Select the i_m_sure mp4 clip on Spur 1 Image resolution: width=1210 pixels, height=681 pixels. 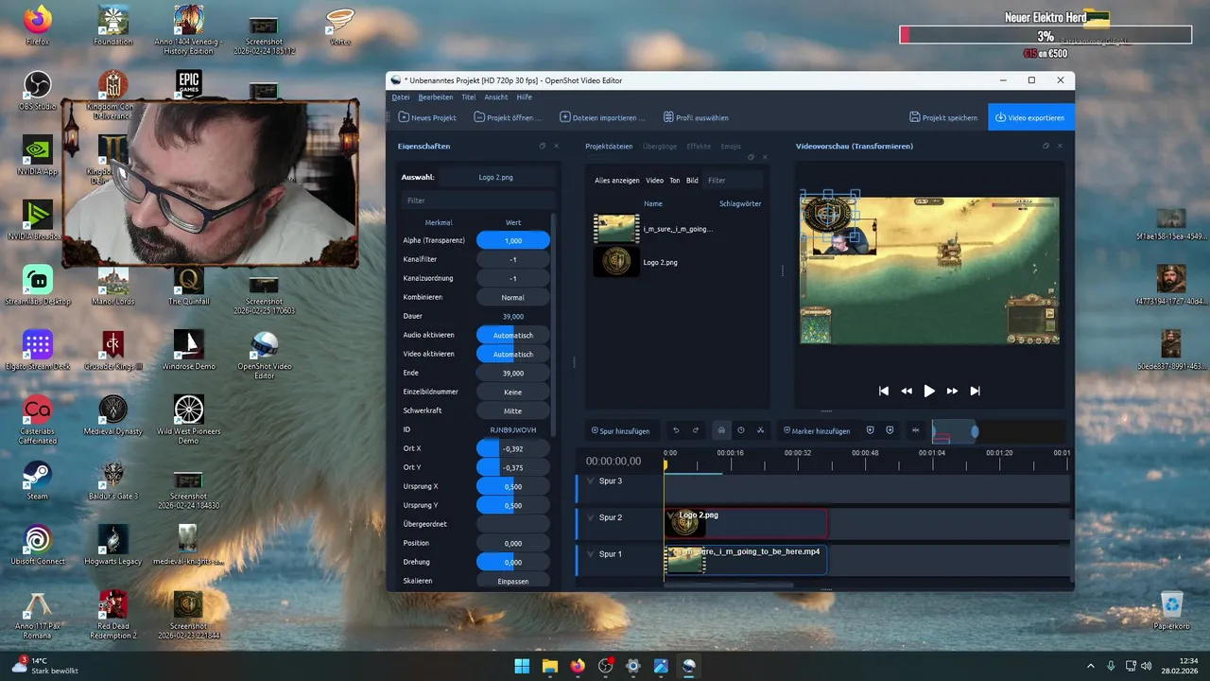(746, 560)
